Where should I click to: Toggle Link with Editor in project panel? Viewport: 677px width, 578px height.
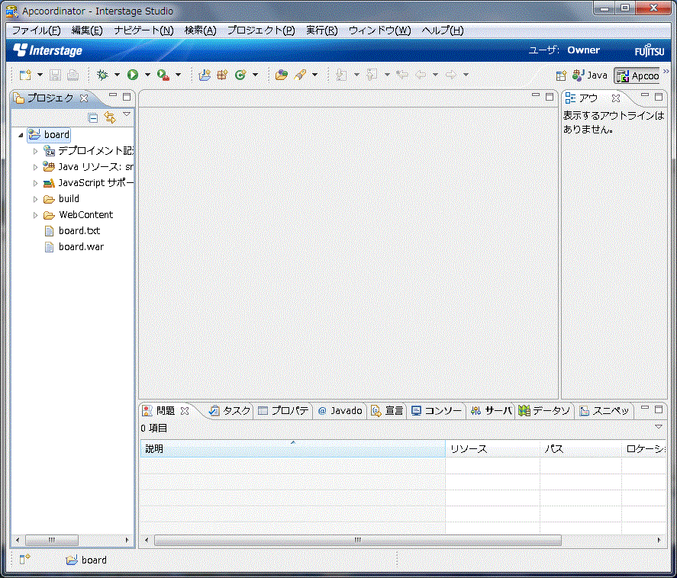(110, 117)
